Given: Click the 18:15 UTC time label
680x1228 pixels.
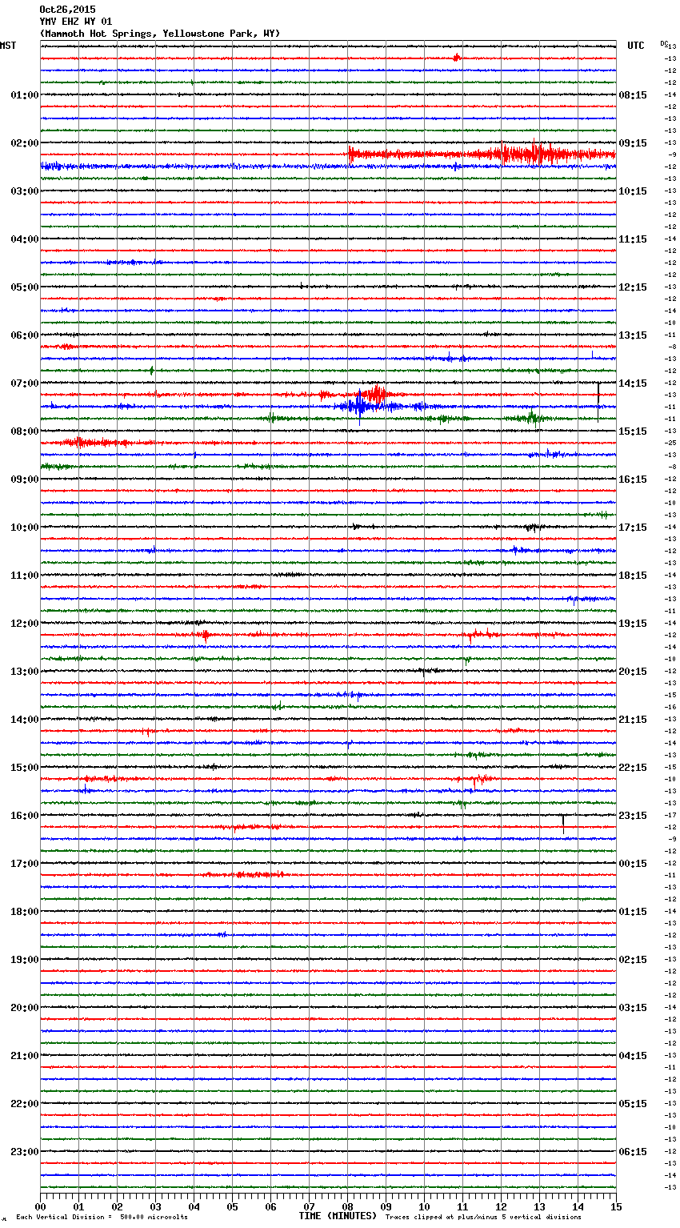Looking at the screenshot, I should pyautogui.click(x=633, y=575).
